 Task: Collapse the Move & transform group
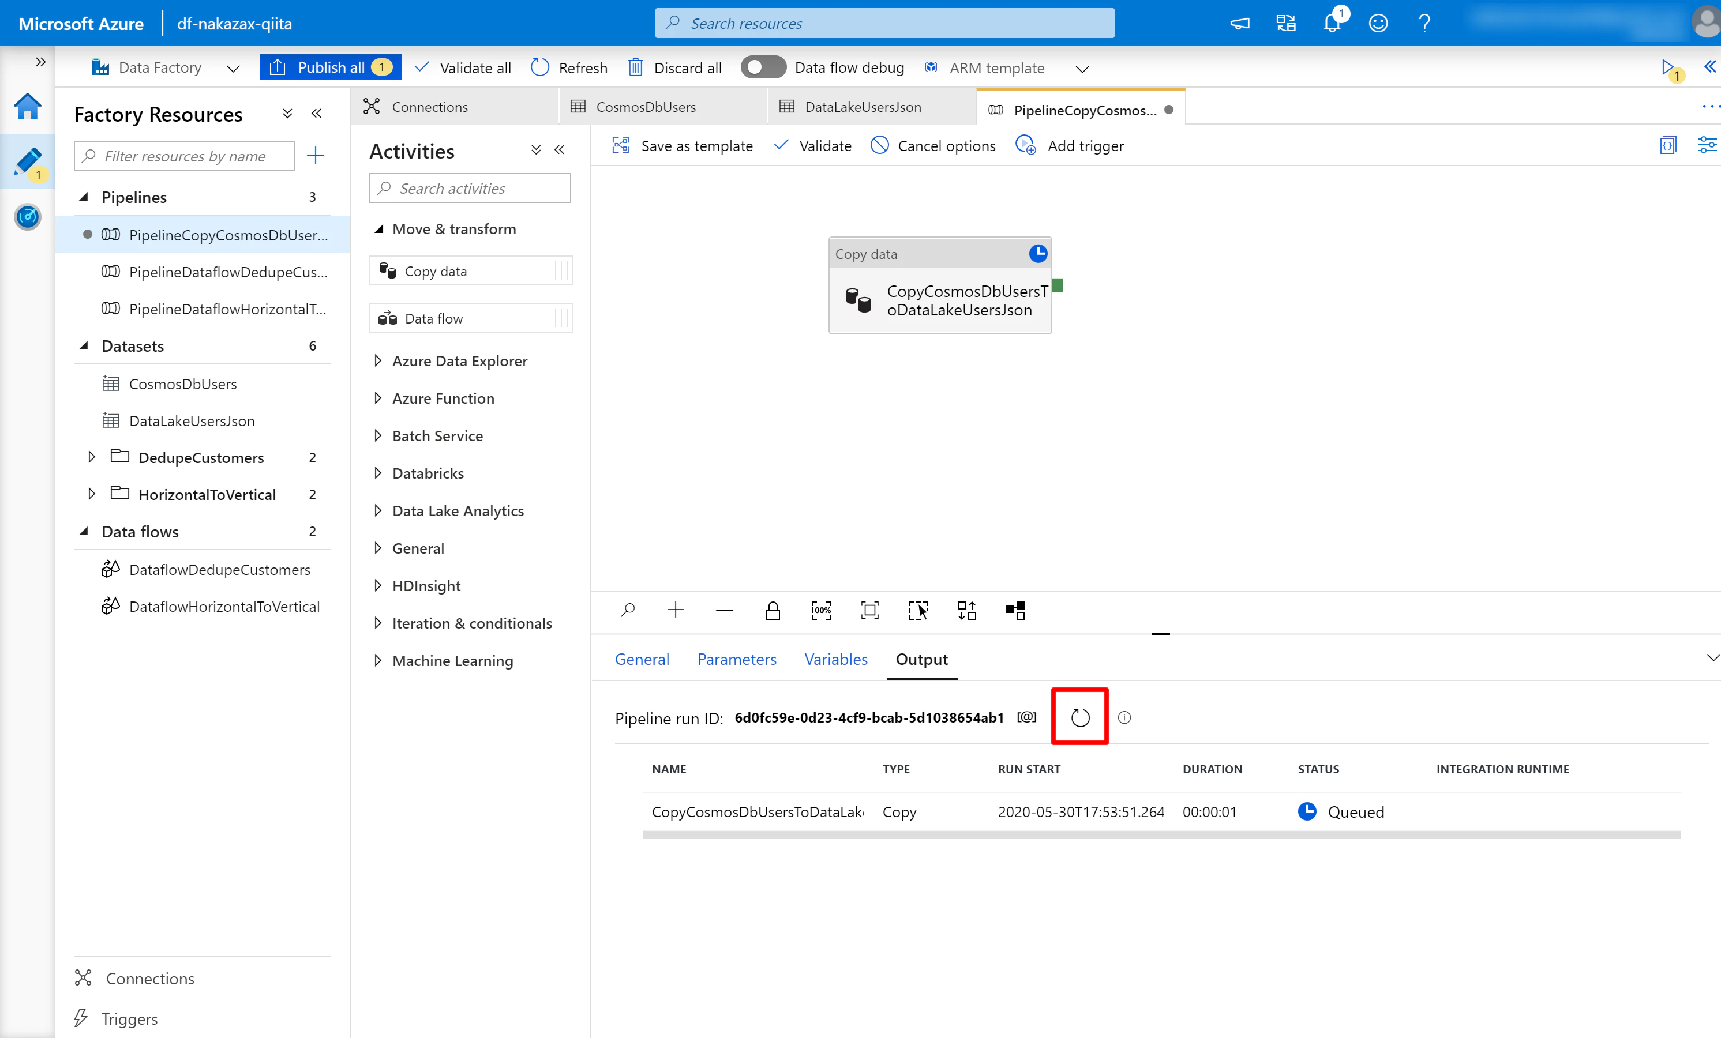click(378, 229)
